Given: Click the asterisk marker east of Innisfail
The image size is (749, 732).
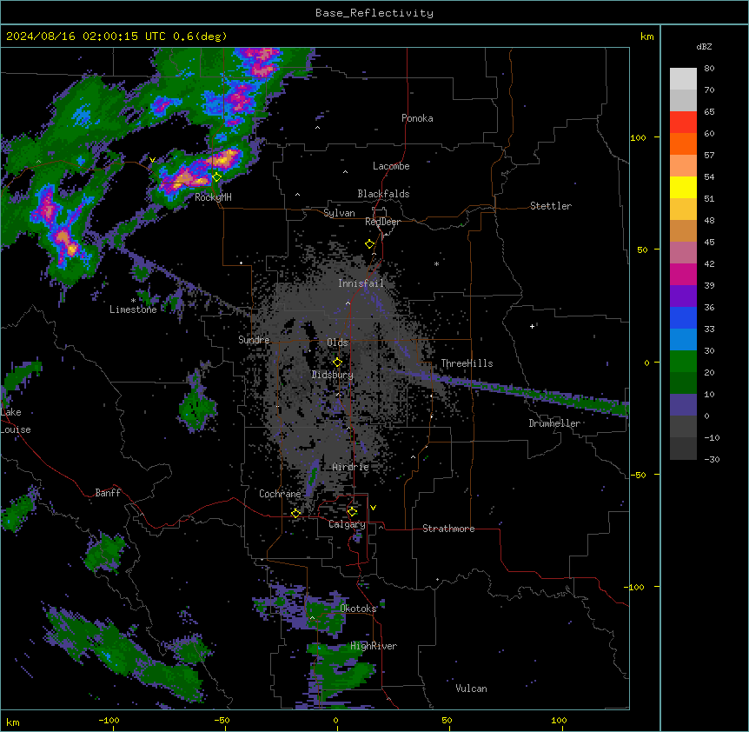Looking at the screenshot, I should coord(436,263).
